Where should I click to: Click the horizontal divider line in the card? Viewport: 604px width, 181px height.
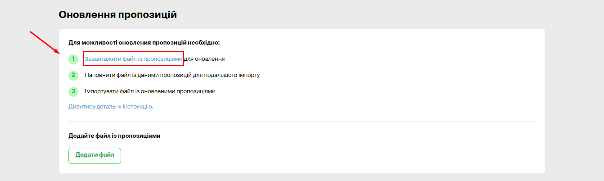[302, 121]
